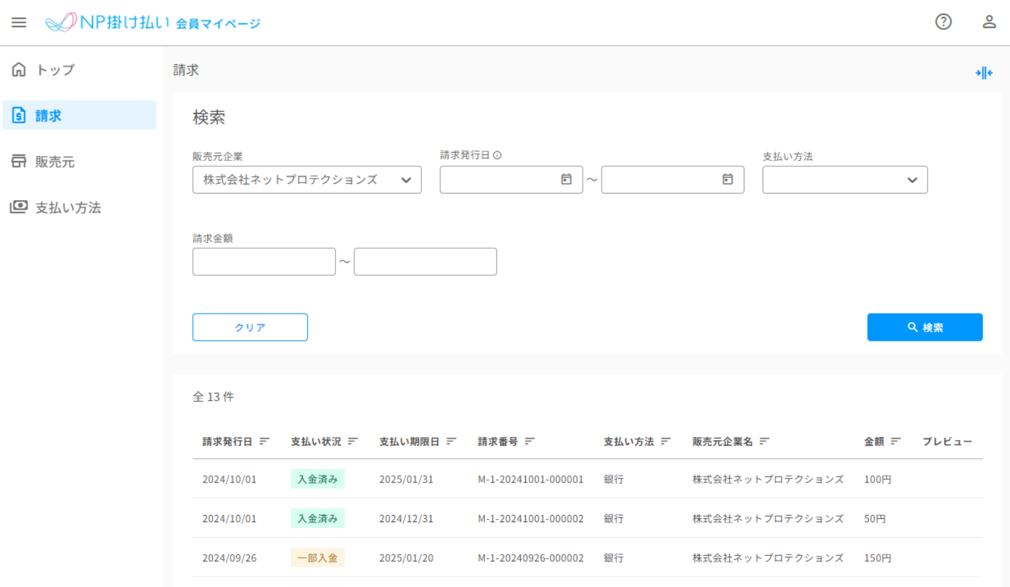Open calendar picker for start 請求発行日
This screenshot has height=587, width=1010.
click(x=566, y=180)
